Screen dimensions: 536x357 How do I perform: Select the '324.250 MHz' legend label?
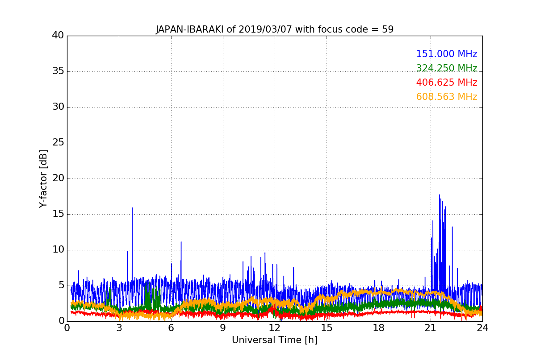[x=447, y=68]
